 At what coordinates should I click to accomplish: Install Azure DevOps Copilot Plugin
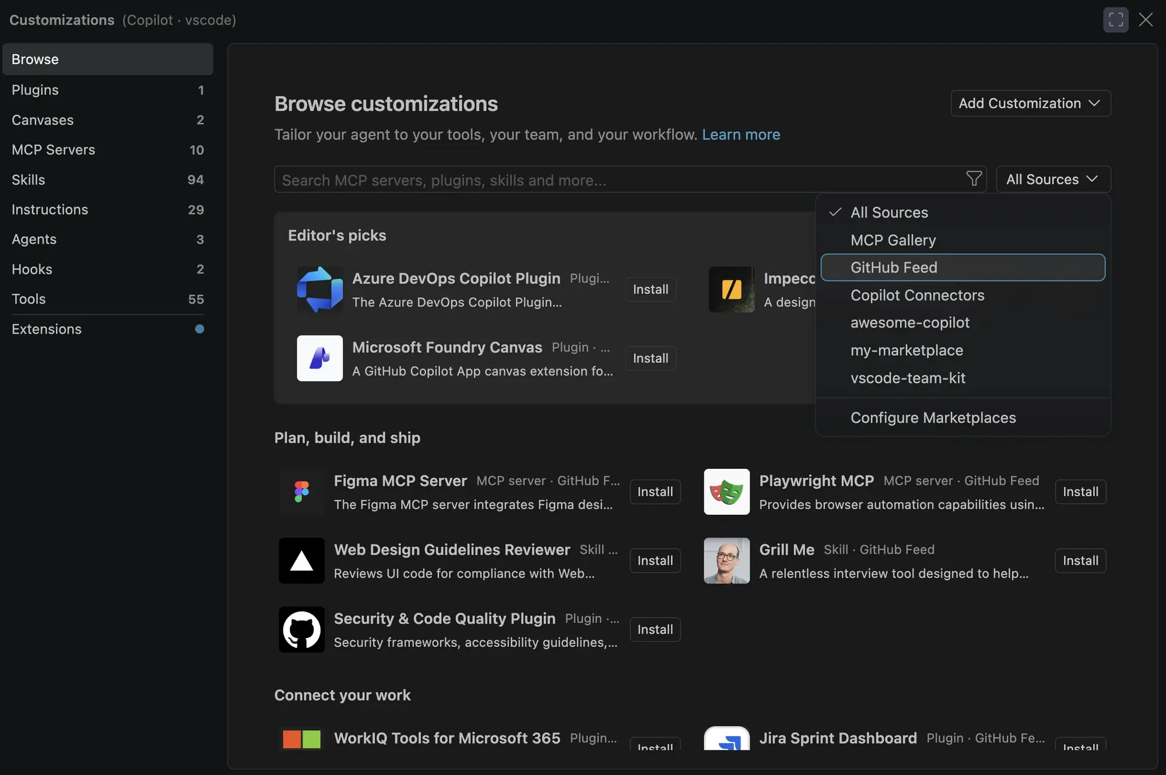tap(651, 289)
